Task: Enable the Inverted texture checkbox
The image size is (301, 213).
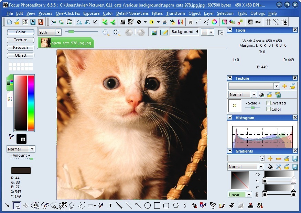Action: click(268, 103)
